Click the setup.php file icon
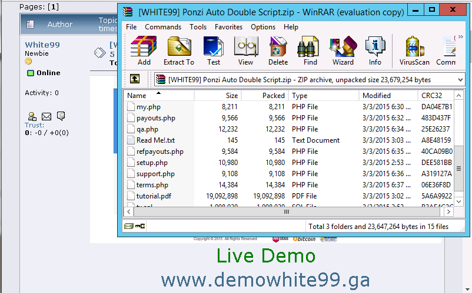 131,163
